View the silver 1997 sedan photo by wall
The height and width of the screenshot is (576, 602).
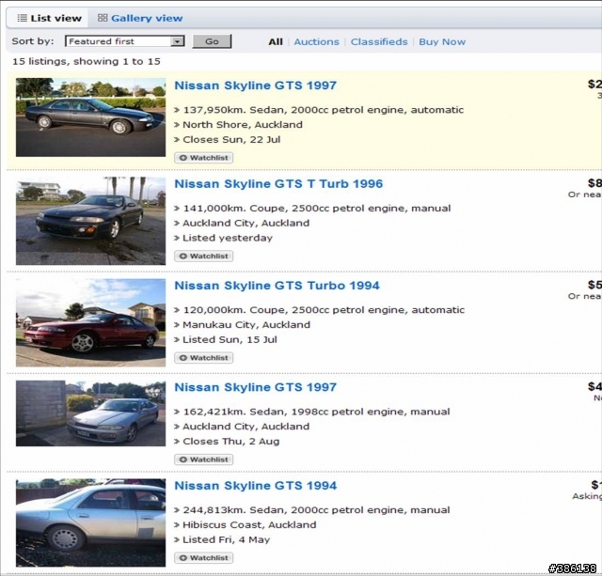point(90,413)
